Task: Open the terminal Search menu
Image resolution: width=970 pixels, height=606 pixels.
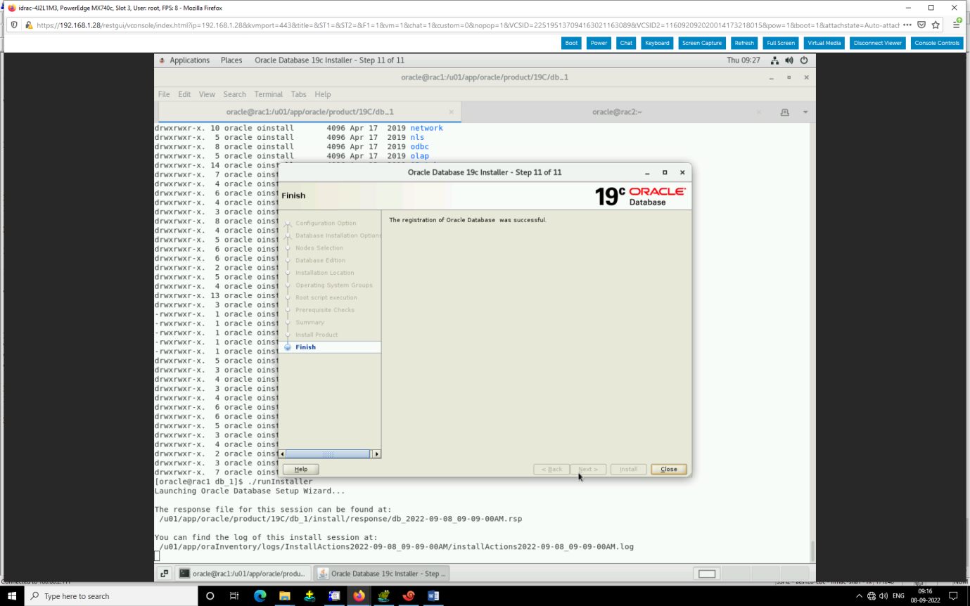Action: pyautogui.click(x=235, y=94)
